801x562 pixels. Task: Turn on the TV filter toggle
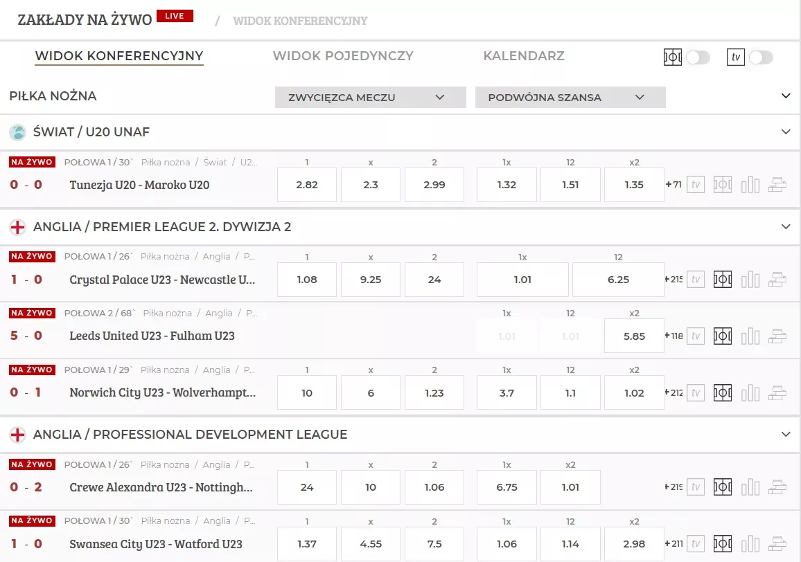click(x=761, y=57)
